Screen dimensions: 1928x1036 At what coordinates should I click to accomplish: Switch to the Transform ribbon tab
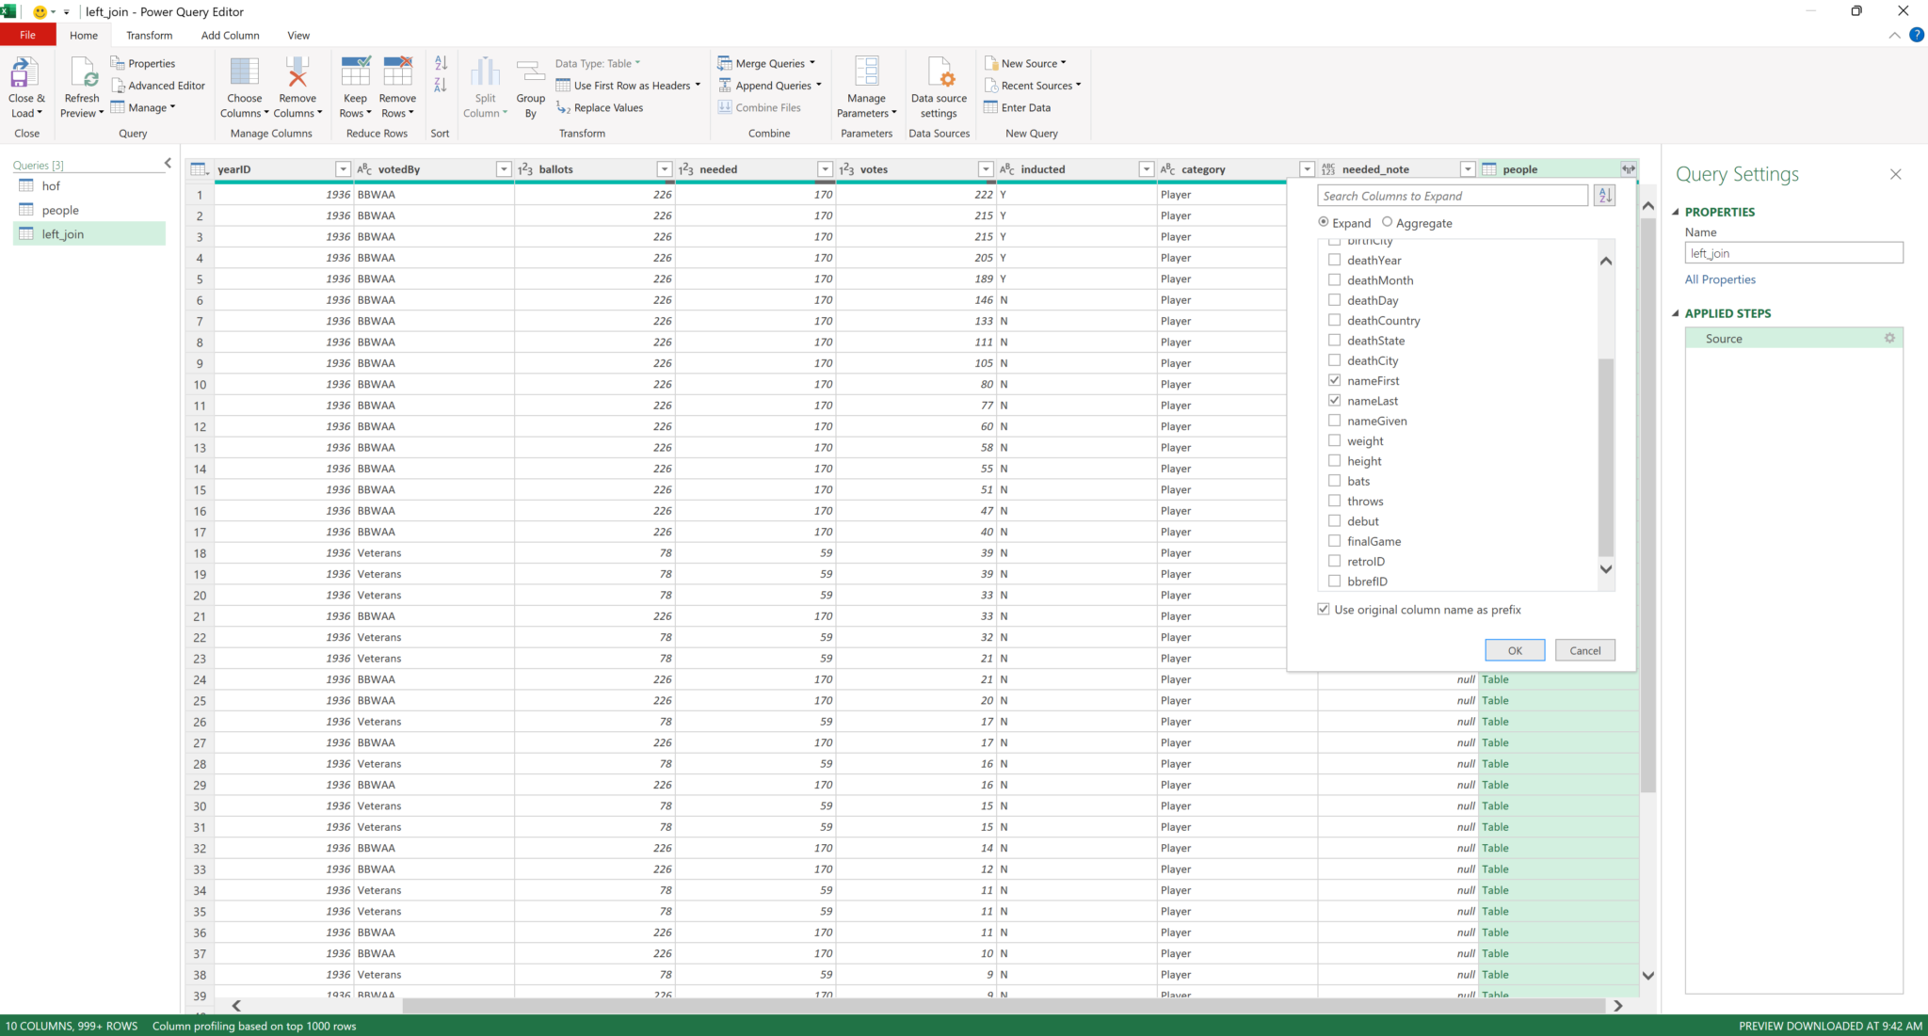(149, 35)
